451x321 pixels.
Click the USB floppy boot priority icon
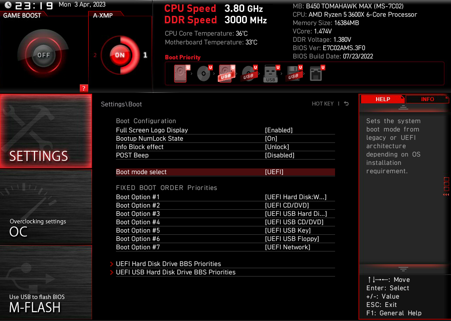[x=294, y=73]
